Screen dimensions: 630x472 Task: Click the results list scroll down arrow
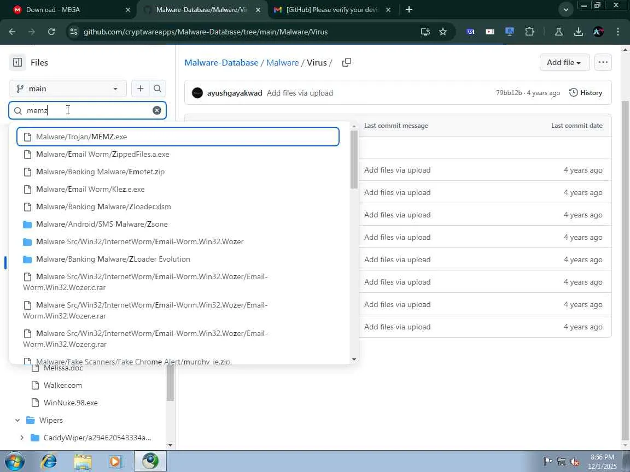354,359
